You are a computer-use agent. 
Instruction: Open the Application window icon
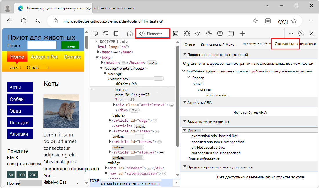[231, 34]
